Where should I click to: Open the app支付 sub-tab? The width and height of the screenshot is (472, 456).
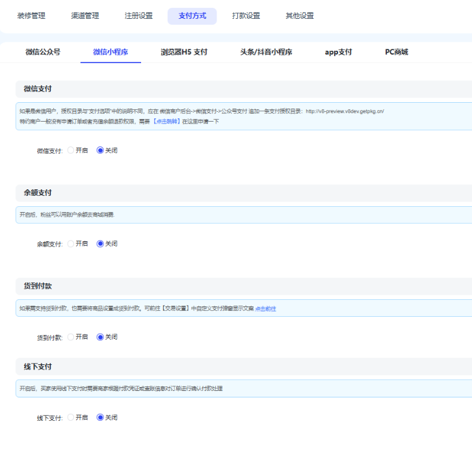[x=338, y=52]
